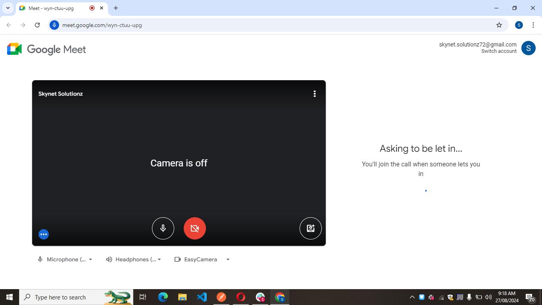Mute the microphone in video preview
542x305 pixels.
163,228
